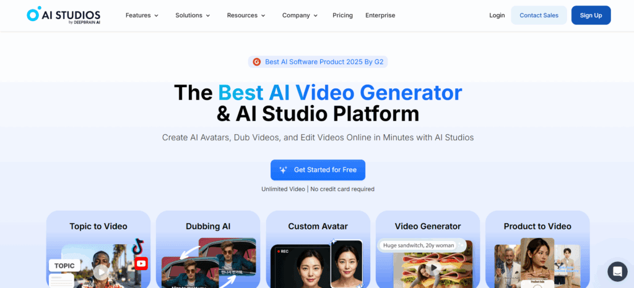Open Best AI Software Product 2025 badge

point(318,62)
